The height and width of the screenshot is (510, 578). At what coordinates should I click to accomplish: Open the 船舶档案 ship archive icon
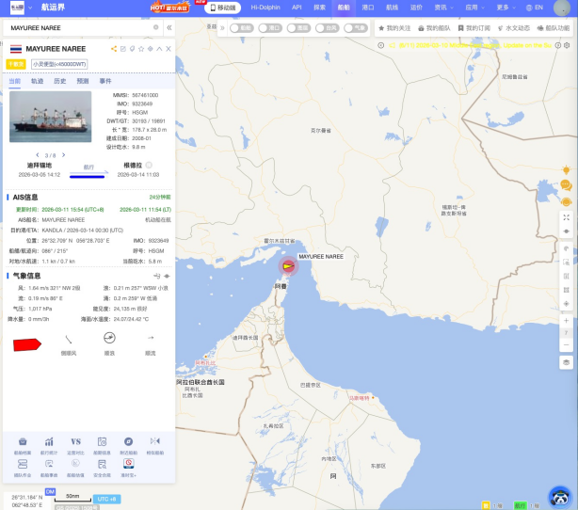point(22,443)
